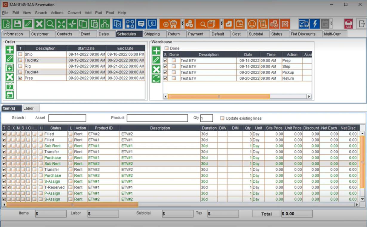Screen dimensions: 367x227
Task: Click the refresh arrows icon in Warehouse panel
Action: [156, 79]
